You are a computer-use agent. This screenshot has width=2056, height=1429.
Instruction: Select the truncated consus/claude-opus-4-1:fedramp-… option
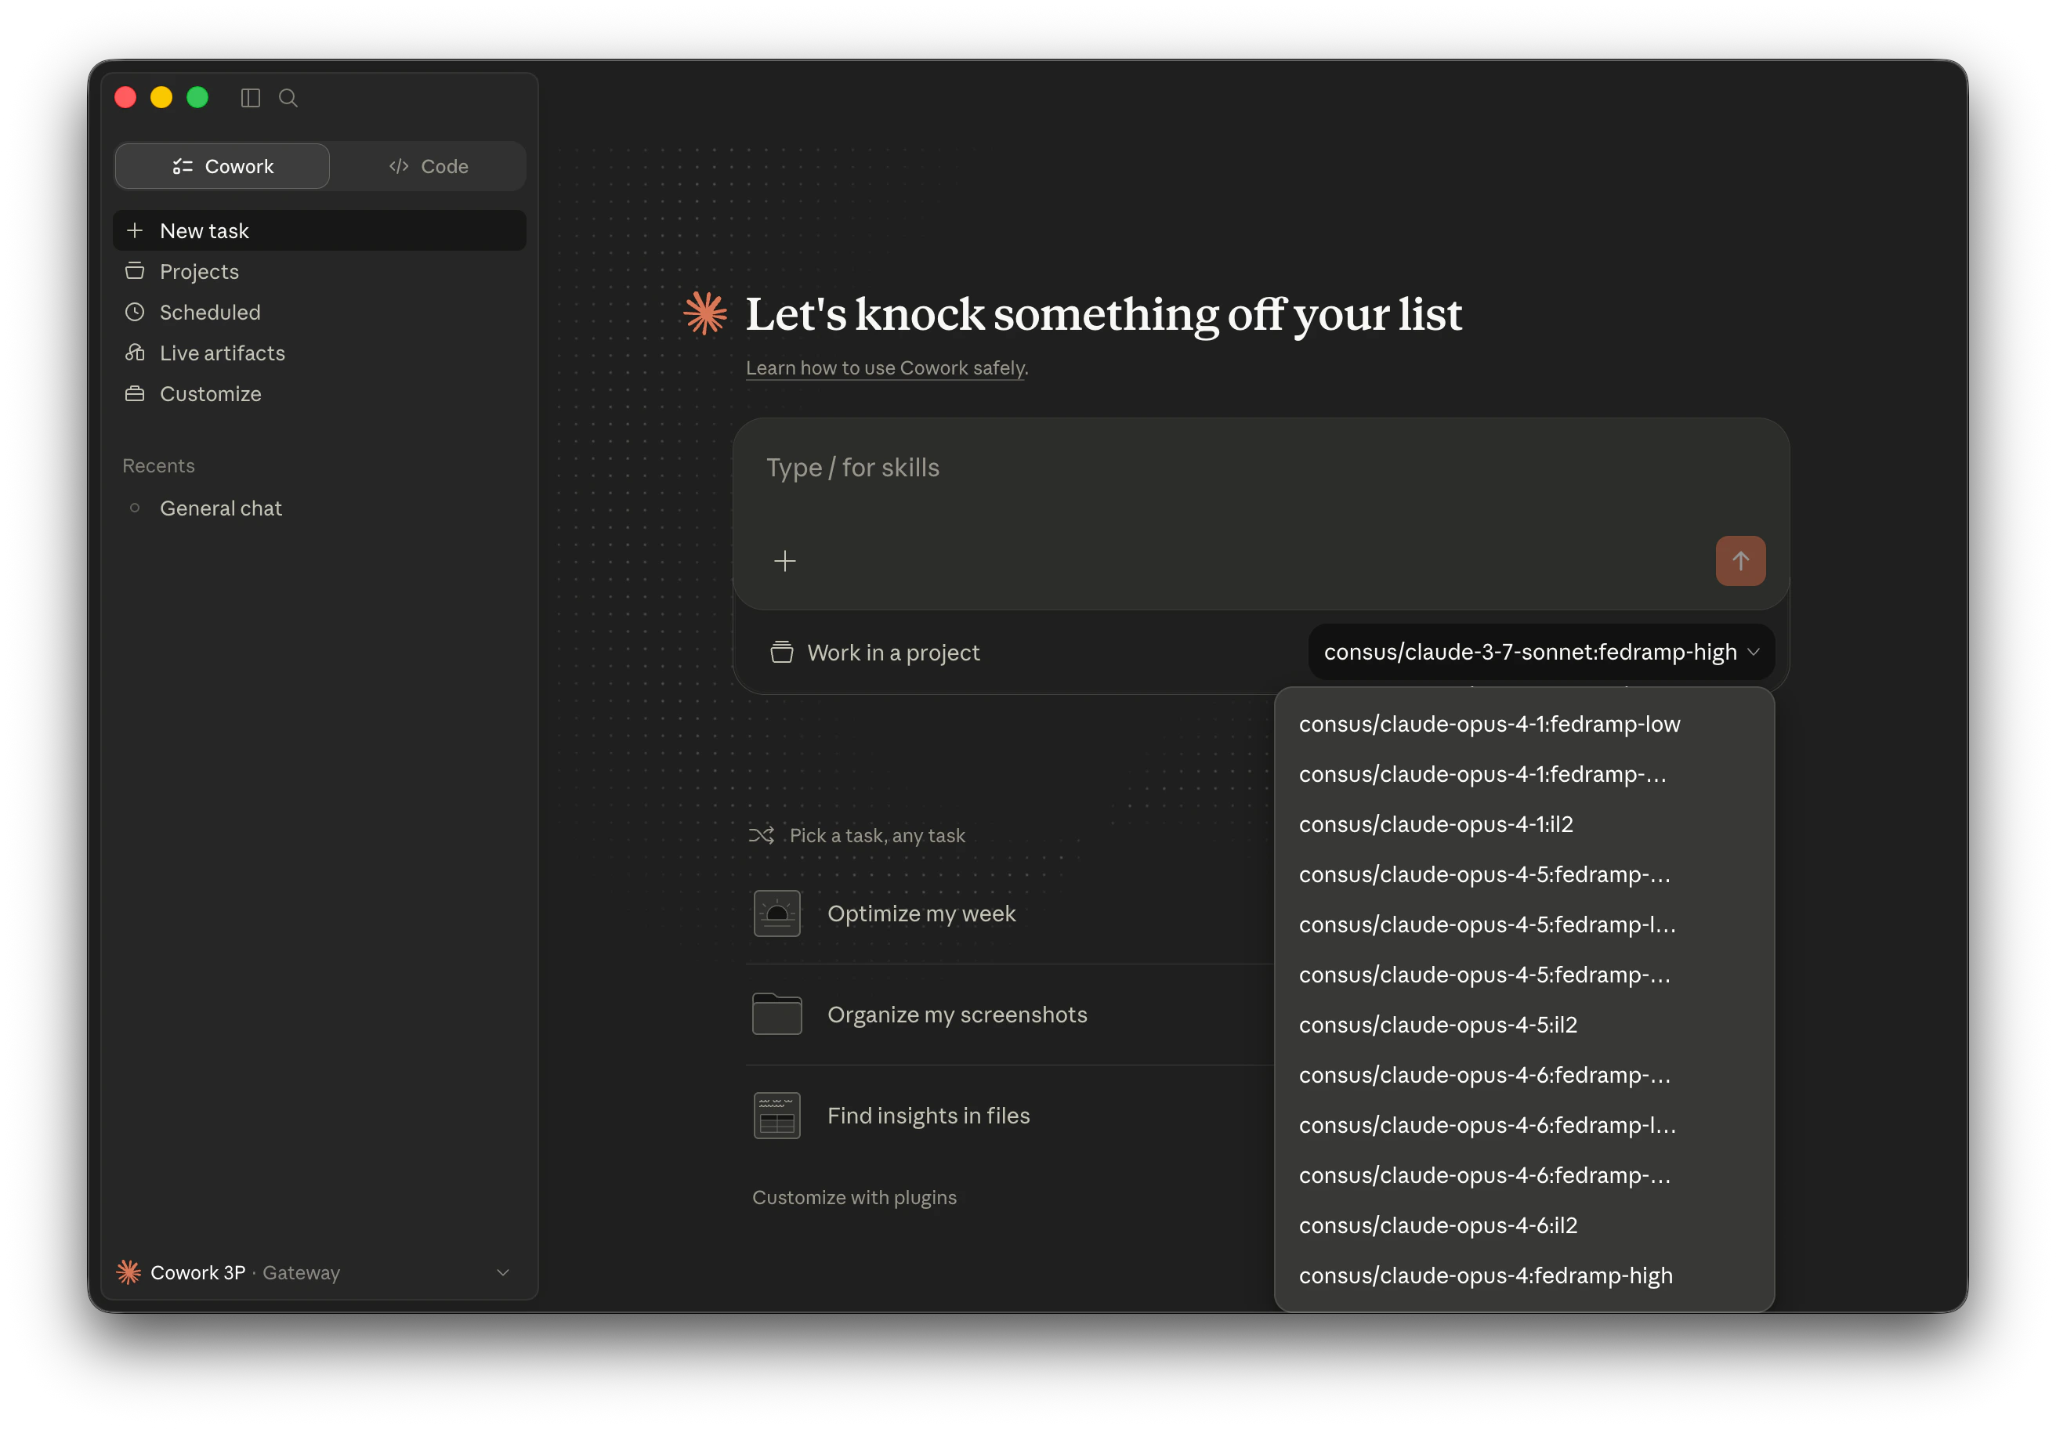pyautogui.click(x=1524, y=775)
